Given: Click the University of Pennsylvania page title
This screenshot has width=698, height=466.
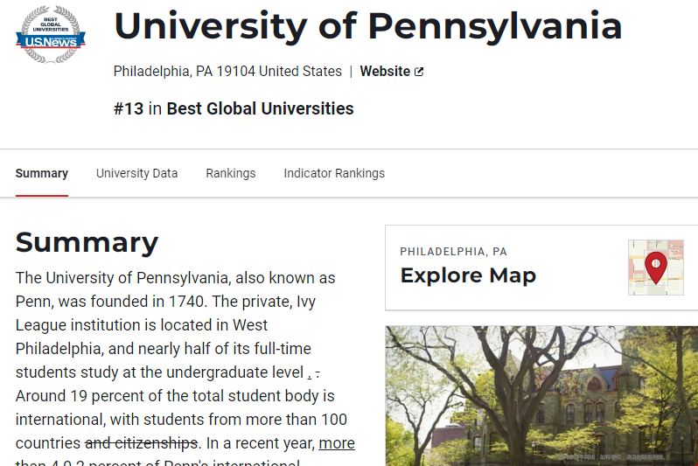Looking at the screenshot, I should [367, 26].
